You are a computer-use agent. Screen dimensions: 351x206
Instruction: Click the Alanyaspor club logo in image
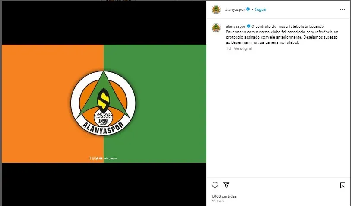103,103
